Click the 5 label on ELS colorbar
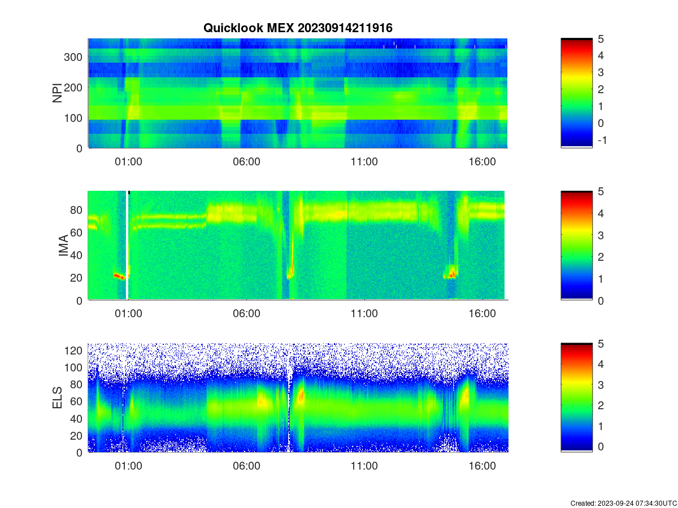The width and height of the screenshot is (678, 508). [600, 344]
